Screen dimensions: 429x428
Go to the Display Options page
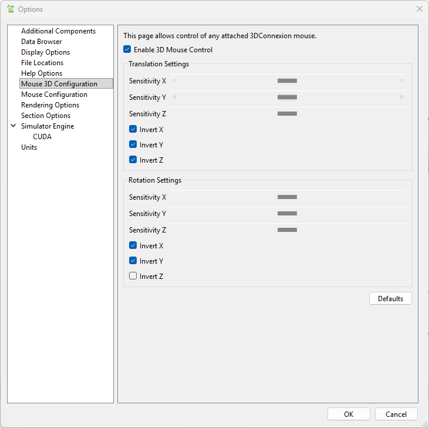pyautogui.click(x=45, y=52)
